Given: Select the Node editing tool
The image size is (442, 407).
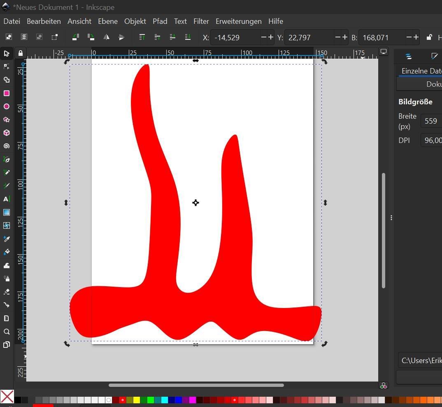Looking at the screenshot, I should [7, 67].
